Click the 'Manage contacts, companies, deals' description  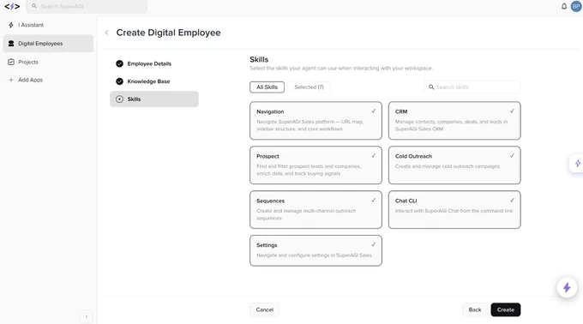click(451, 125)
